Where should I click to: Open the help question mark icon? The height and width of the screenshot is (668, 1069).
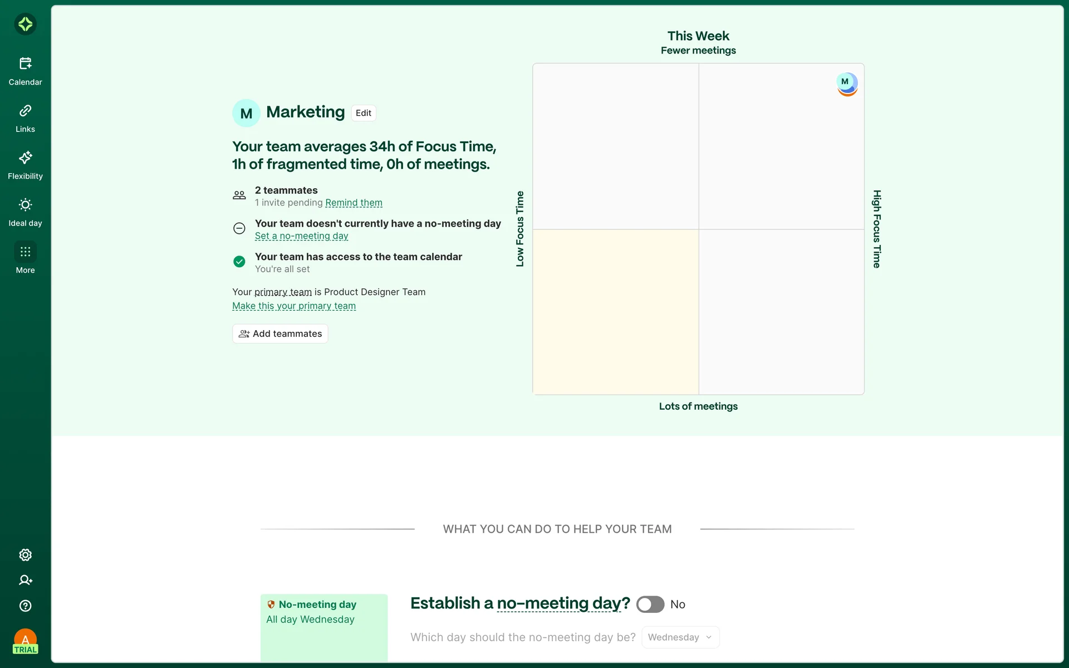[25, 606]
